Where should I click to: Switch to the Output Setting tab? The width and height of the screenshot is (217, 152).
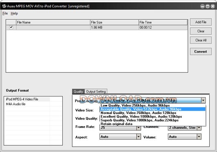click(x=96, y=91)
